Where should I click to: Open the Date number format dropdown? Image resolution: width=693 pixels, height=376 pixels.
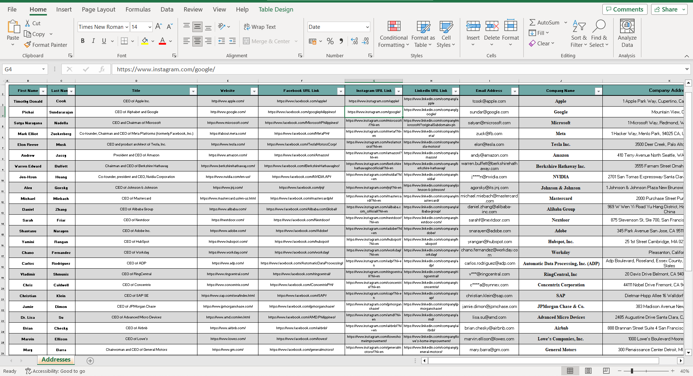click(x=367, y=27)
